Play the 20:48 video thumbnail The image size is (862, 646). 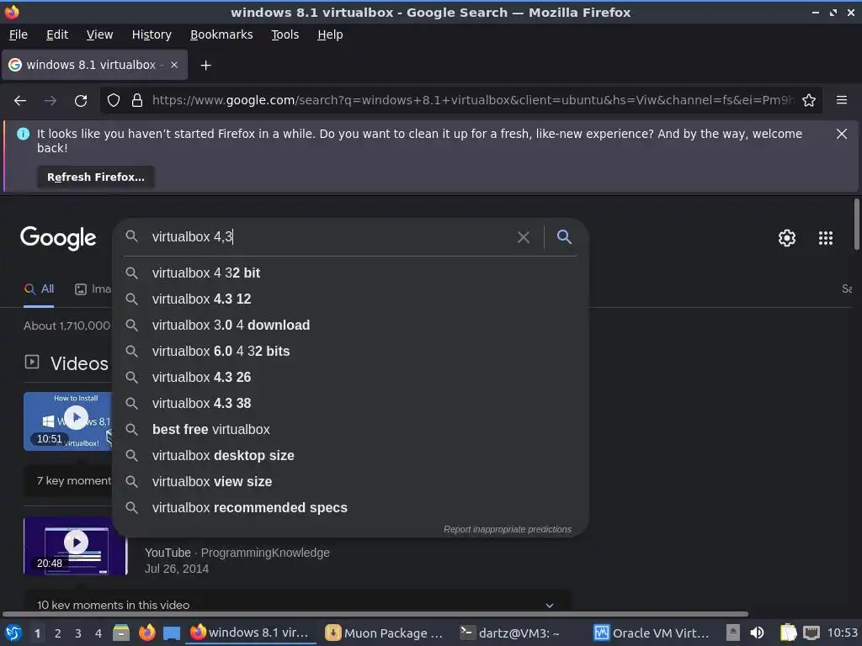[x=75, y=546]
